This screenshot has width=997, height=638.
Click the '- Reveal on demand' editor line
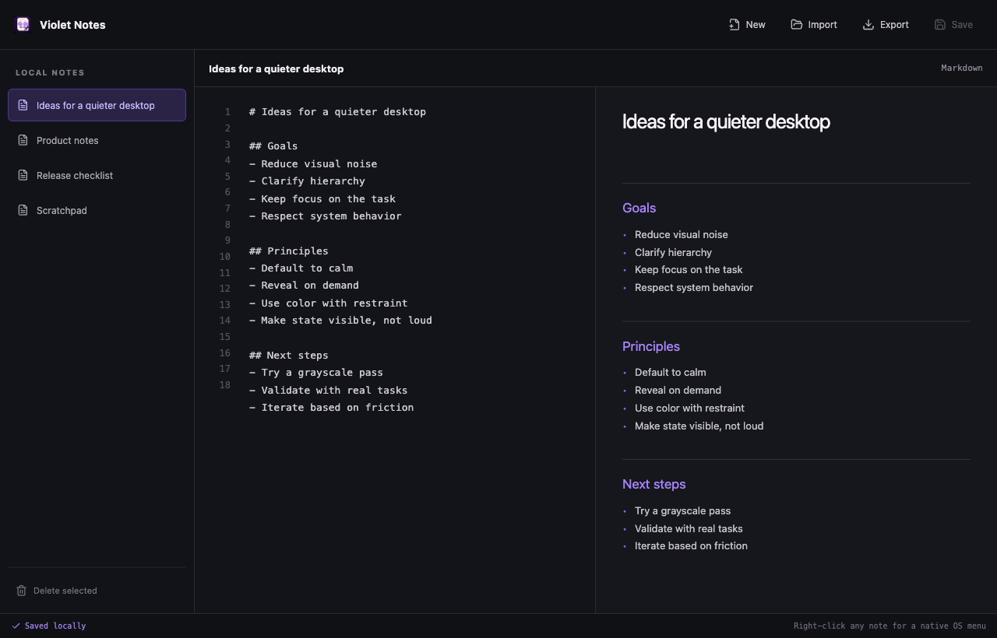point(304,285)
